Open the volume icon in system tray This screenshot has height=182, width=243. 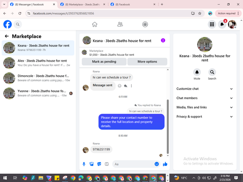pos(204,178)
